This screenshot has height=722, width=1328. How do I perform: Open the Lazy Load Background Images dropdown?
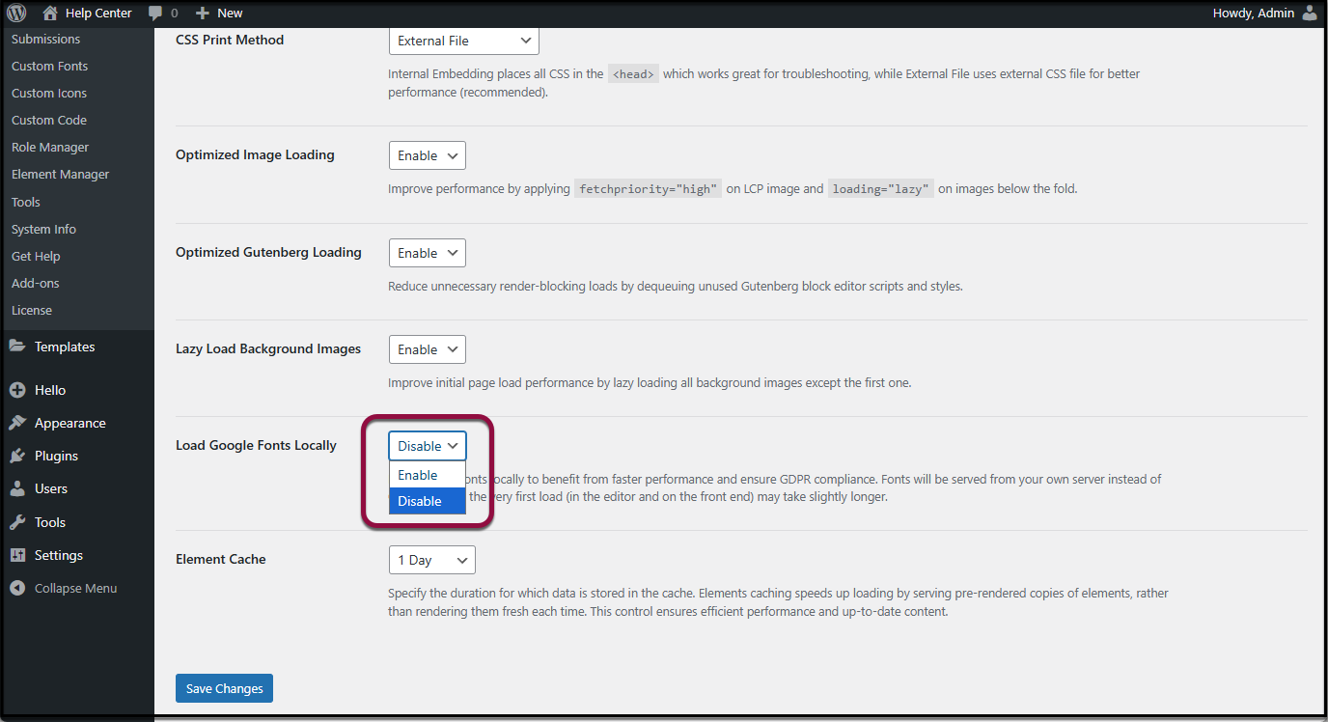point(427,349)
